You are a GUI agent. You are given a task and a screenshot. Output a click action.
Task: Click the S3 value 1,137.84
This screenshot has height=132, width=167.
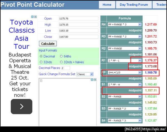click(x=151, y=109)
